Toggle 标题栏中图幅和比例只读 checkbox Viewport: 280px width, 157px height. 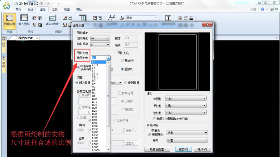(155, 119)
